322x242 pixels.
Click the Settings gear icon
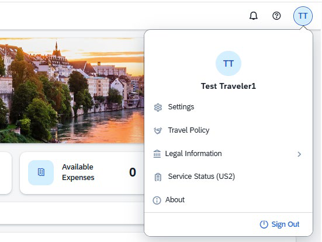tap(158, 107)
